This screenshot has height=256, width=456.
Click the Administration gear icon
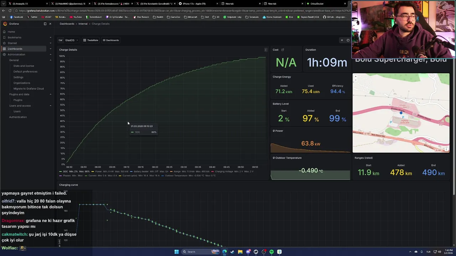pos(4,54)
